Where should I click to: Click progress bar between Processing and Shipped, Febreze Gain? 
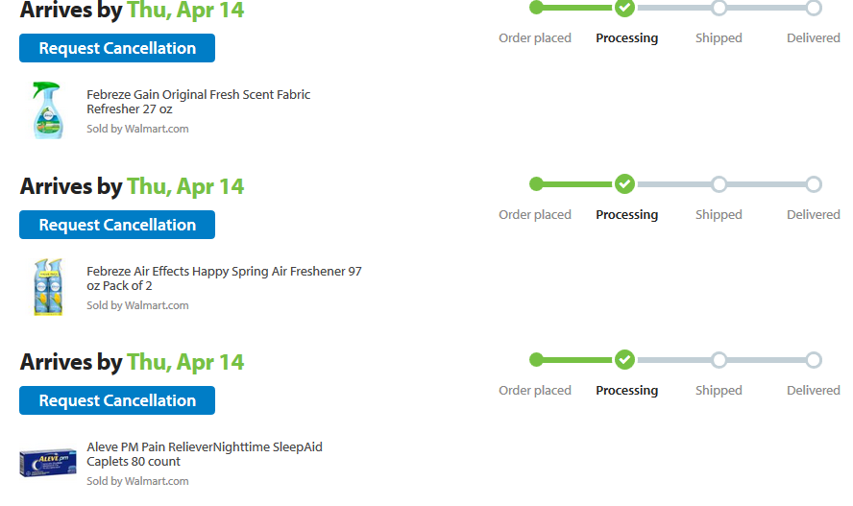(x=672, y=8)
